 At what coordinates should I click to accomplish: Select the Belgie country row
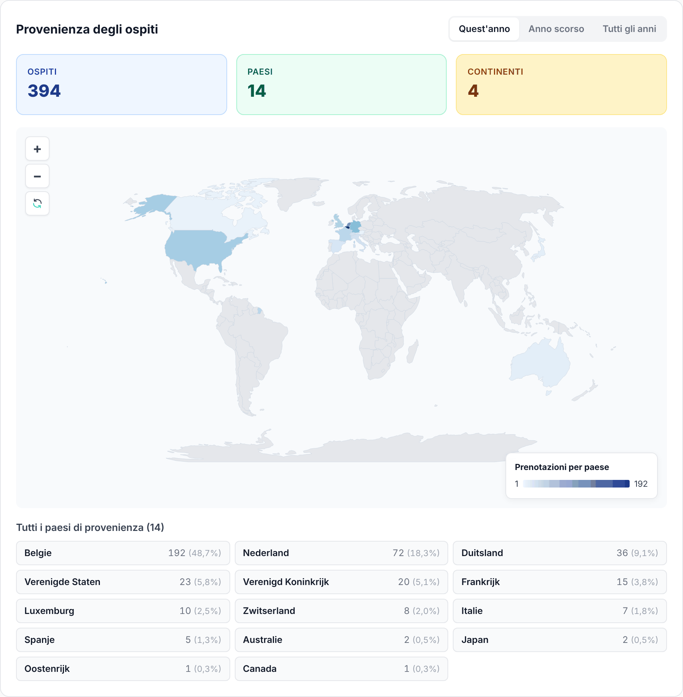[x=123, y=553]
